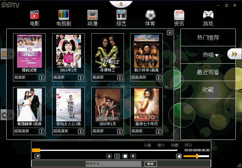This screenshot has width=242, height=168.
Task: Expand the left settings gear tab
Action: coord(7,115)
